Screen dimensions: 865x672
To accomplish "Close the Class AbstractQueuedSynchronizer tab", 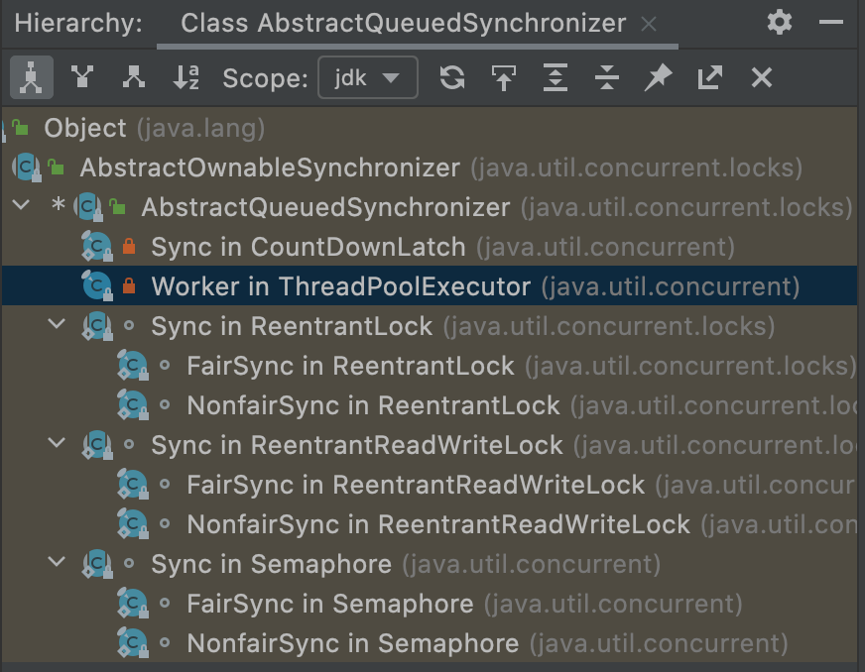I will (x=649, y=24).
